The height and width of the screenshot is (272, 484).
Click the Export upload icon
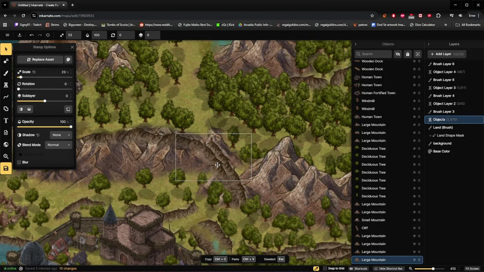pos(20,35)
